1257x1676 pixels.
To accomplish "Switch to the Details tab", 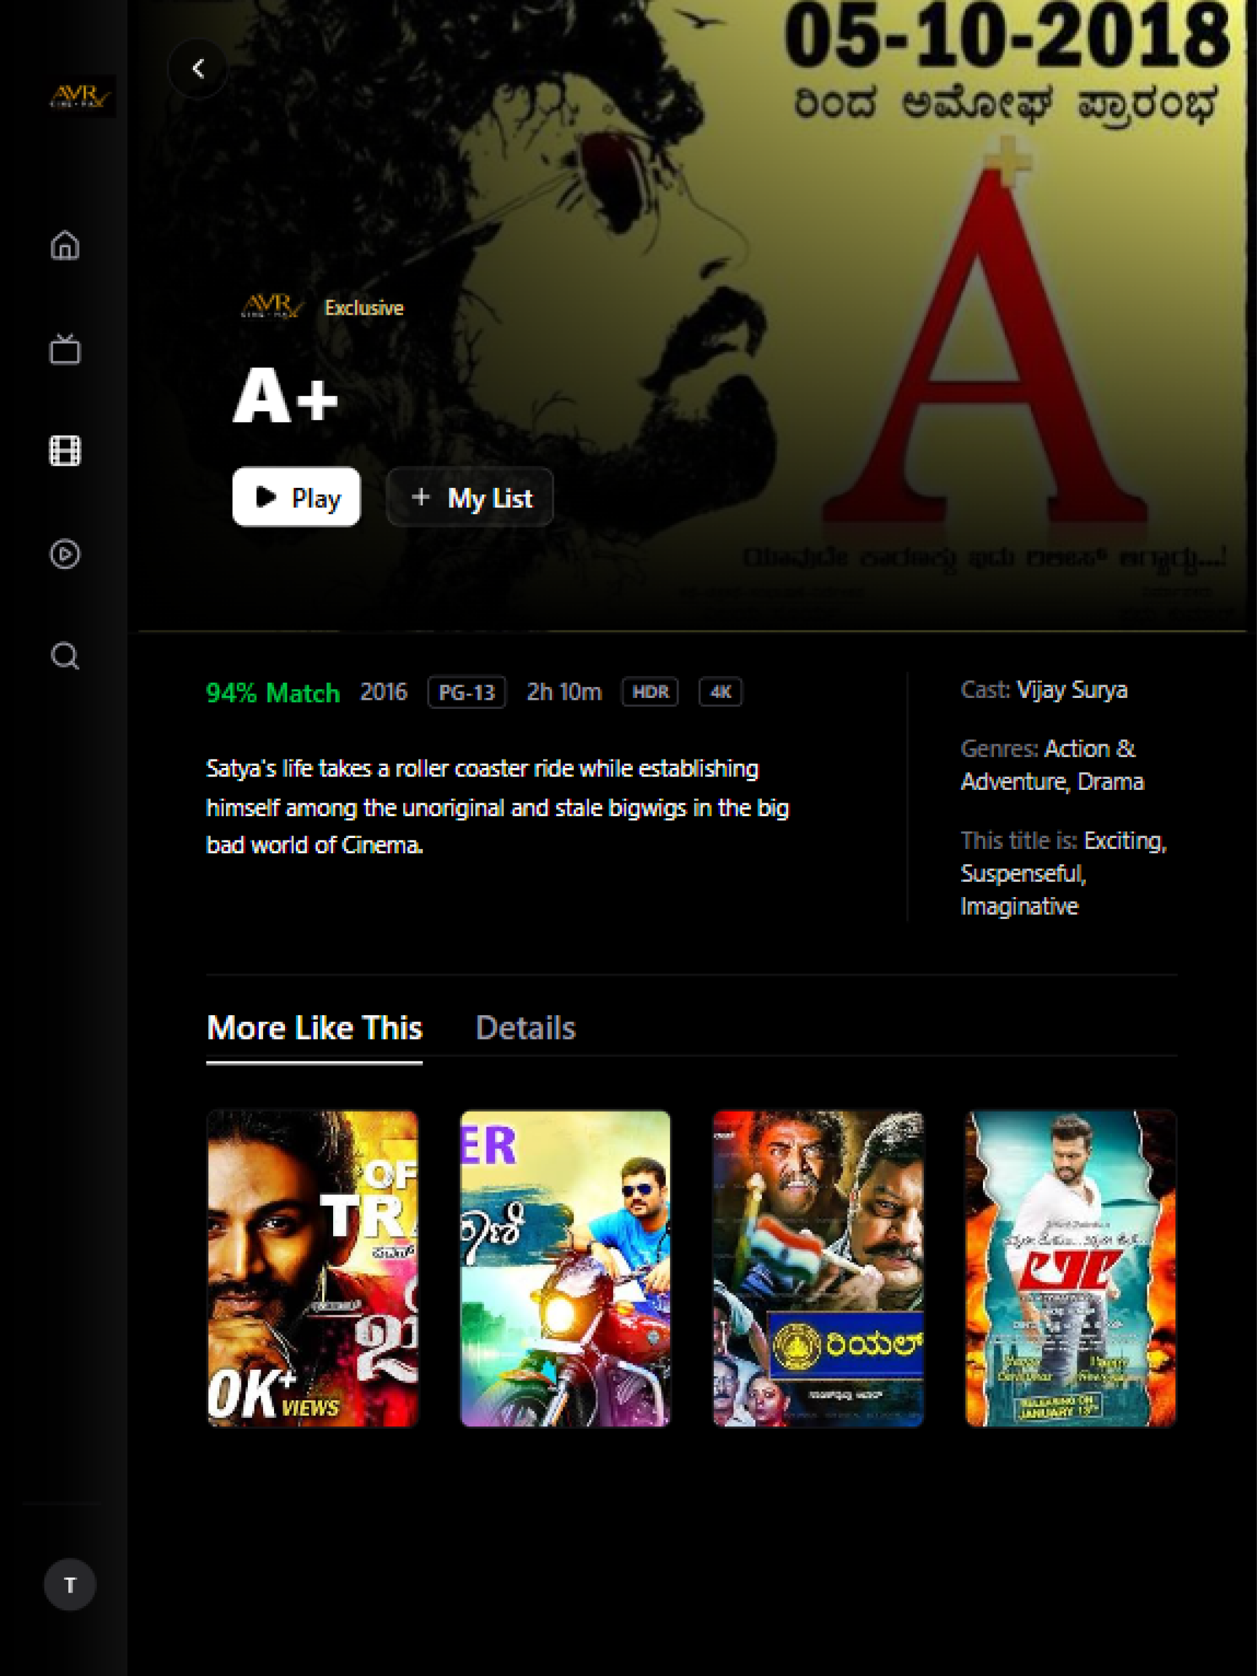I will 526,1028.
